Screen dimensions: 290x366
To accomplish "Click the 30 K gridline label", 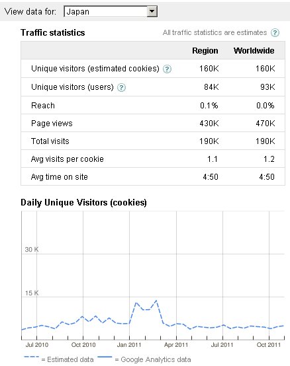I will pyautogui.click(x=32, y=250).
